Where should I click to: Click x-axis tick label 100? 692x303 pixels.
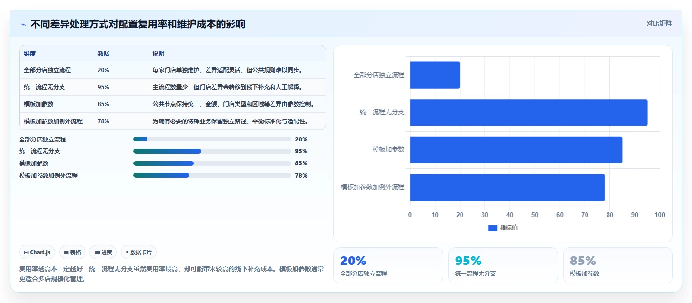coord(660,215)
